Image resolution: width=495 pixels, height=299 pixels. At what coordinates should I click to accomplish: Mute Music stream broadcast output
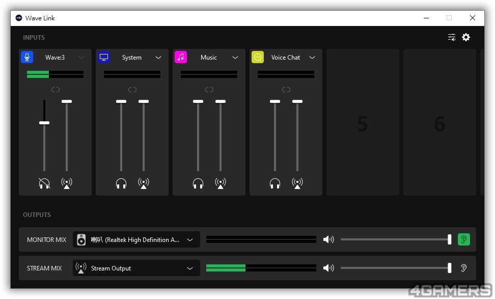coord(221,183)
